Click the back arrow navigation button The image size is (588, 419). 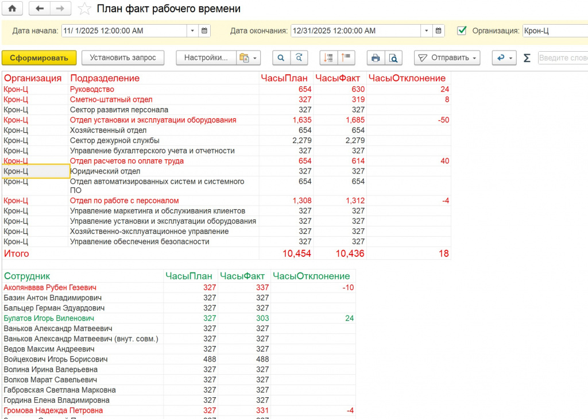pyautogui.click(x=39, y=9)
